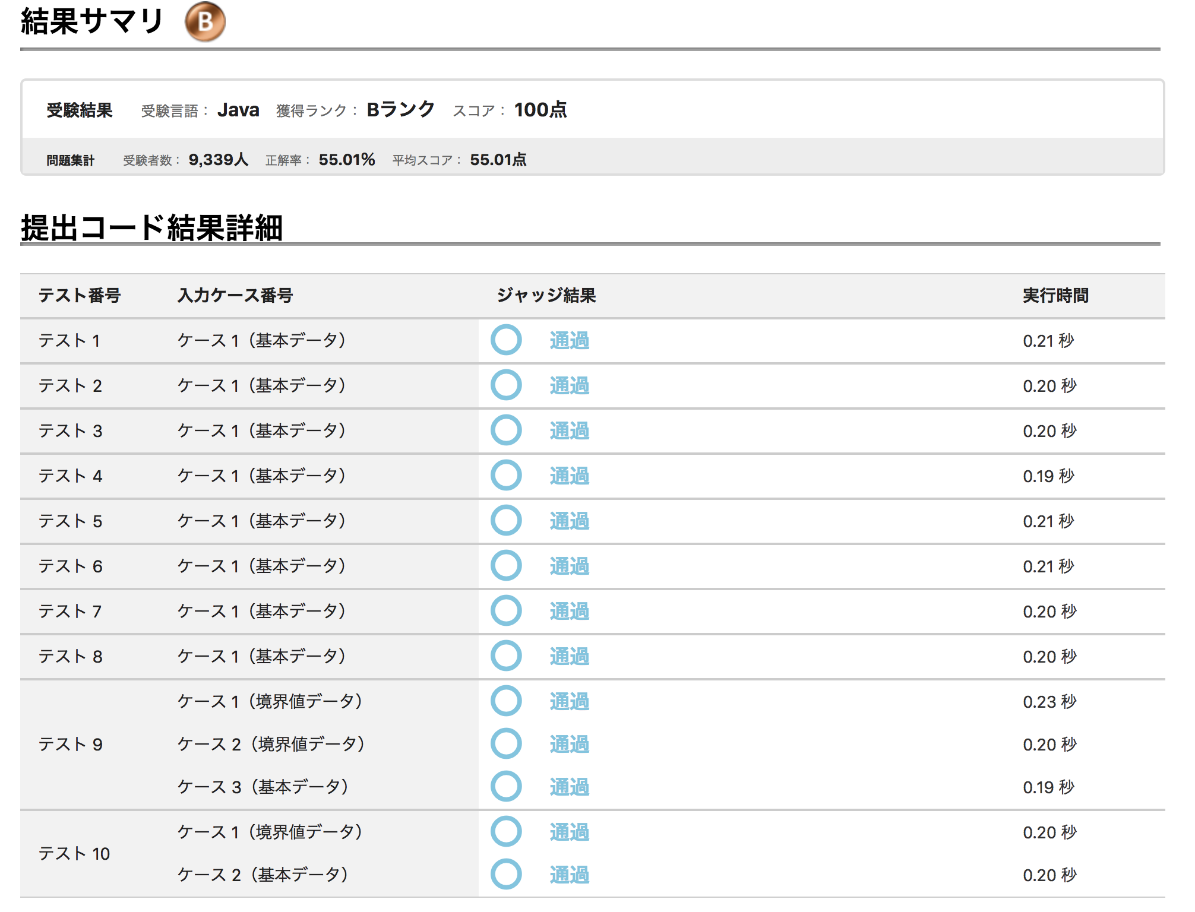Click the pass status circle for テスト 1
This screenshot has height=912, width=1195.
(508, 341)
